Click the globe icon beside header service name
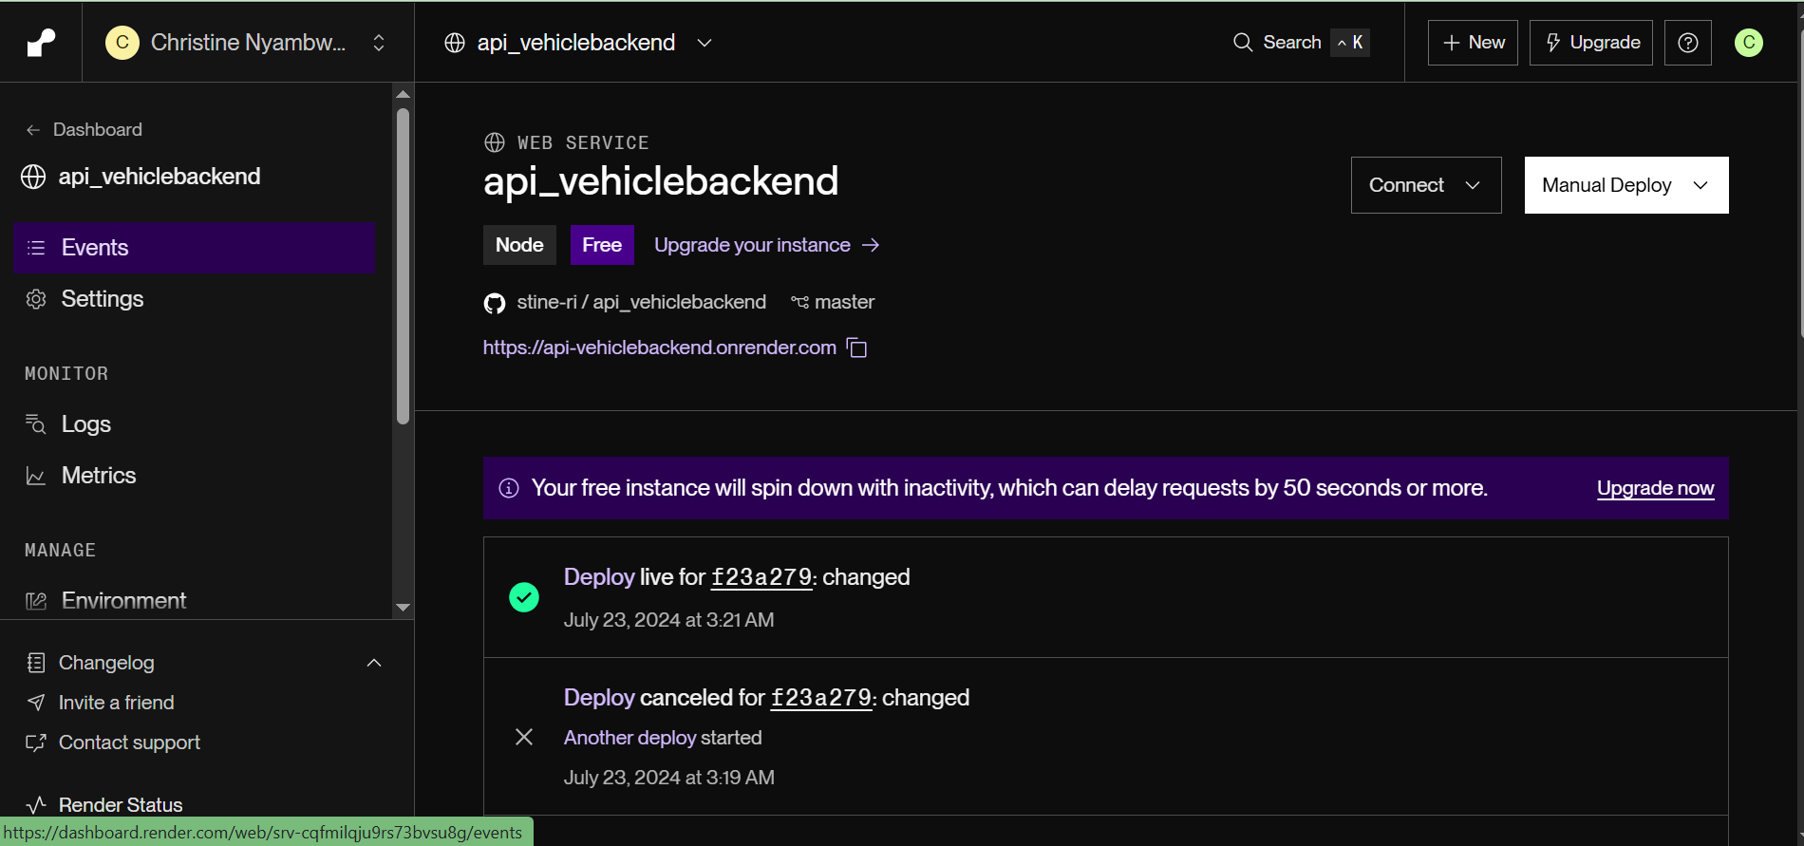The width and height of the screenshot is (1804, 846). click(x=455, y=43)
